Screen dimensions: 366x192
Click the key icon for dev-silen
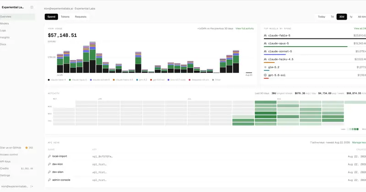click(49, 172)
